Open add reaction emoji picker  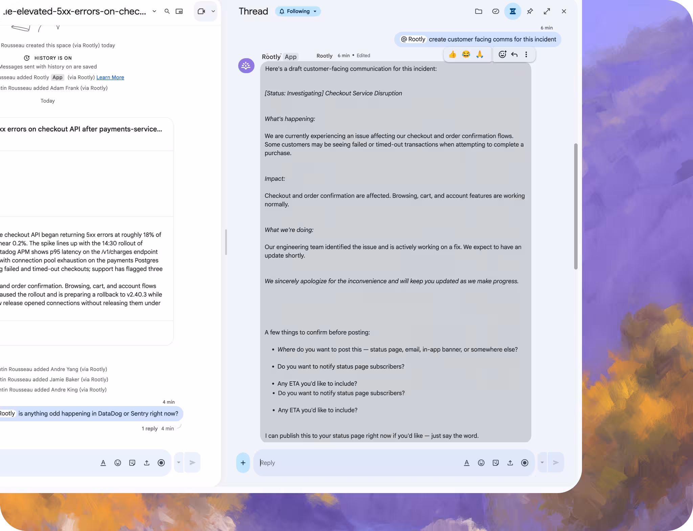pos(502,54)
